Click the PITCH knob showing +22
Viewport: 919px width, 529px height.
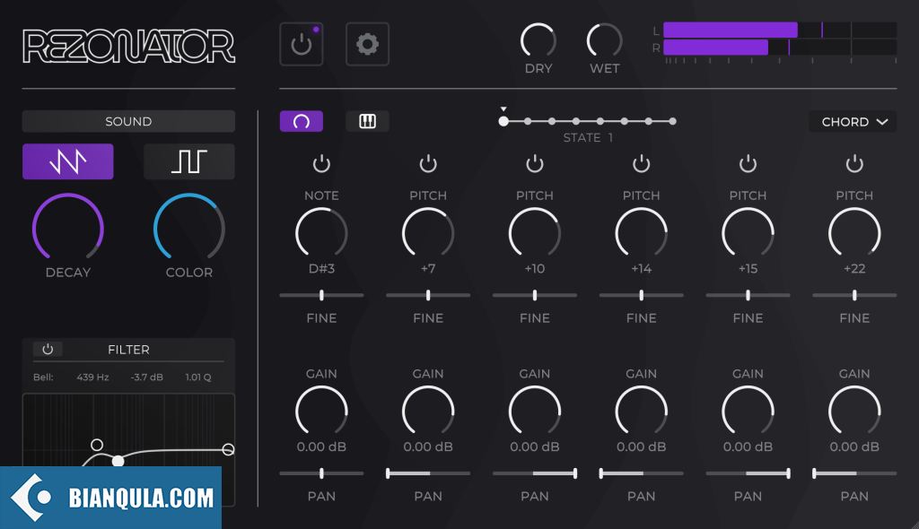click(x=854, y=232)
